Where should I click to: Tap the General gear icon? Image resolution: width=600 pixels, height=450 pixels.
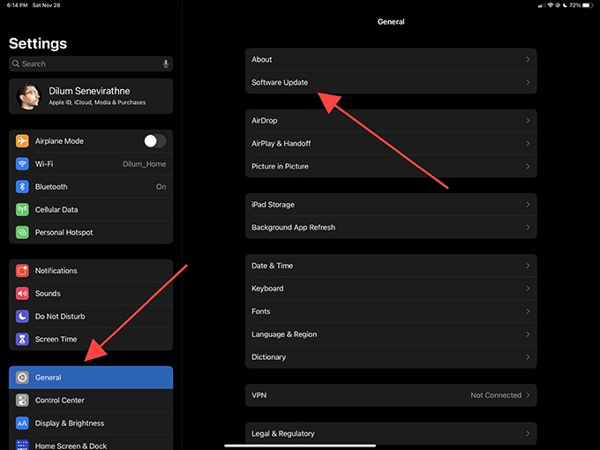22,378
